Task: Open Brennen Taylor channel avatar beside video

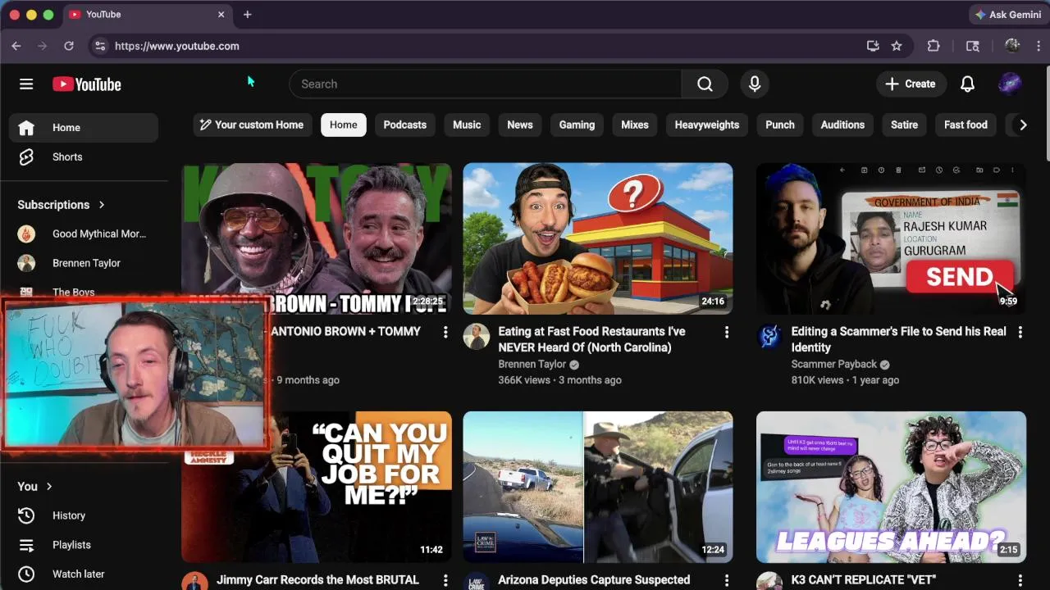Action: pos(477,337)
